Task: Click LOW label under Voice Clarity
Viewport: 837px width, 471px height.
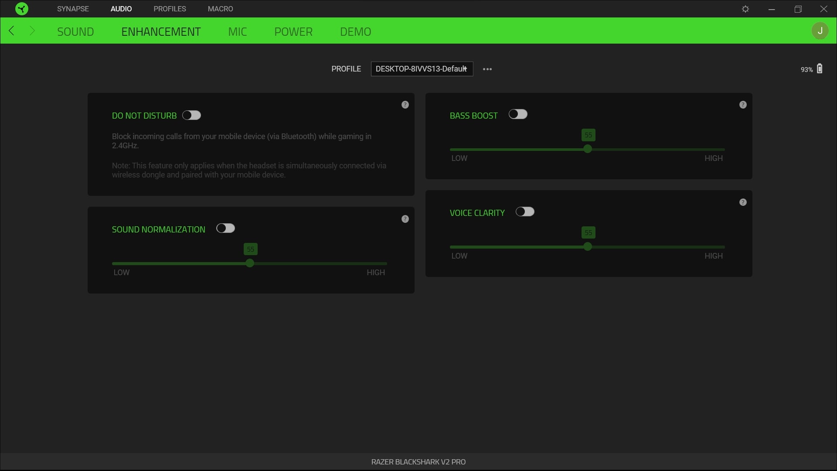Action: tap(459, 256)
